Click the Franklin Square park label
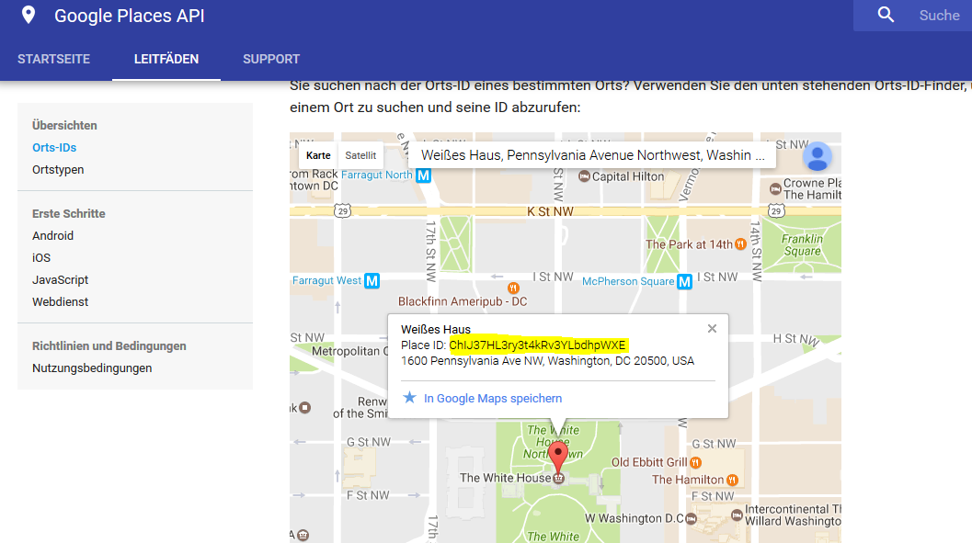 [802, 245]
